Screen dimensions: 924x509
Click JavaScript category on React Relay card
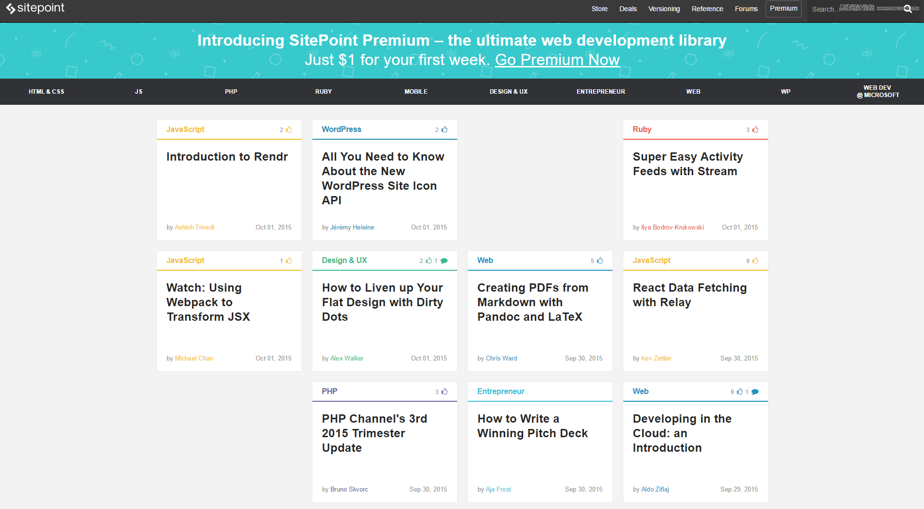click(651, 261)
